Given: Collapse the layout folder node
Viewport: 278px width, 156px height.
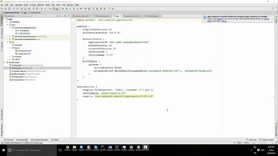Looking at the screenshot, I should pyautogui.click(x=10, y=48).
